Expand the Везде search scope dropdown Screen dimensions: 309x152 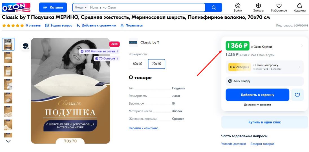81,8
